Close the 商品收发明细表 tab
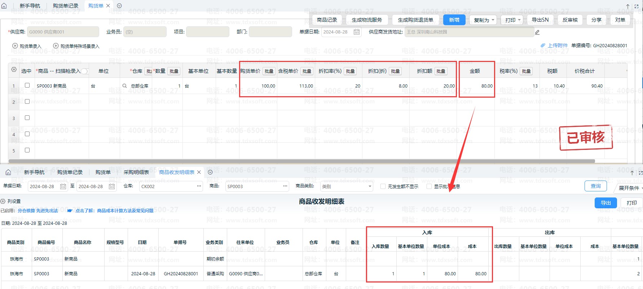The width and height of the screenshot is (643, 289). point(199,172)
